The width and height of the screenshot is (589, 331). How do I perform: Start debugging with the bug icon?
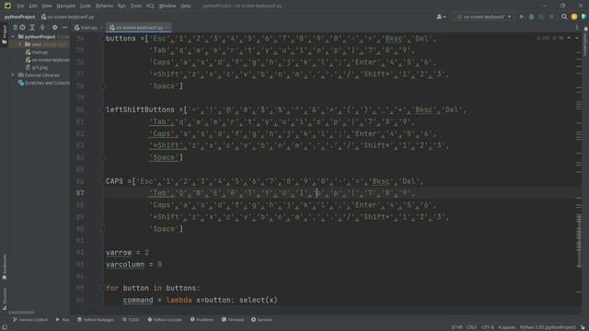tap(532, 17)
